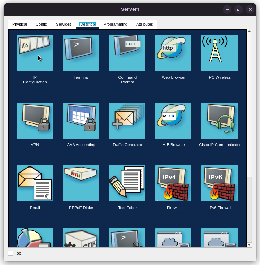Click the 'AAA Accounting' label text
This screenshot has height=265, width=260.
coord(81,145)
